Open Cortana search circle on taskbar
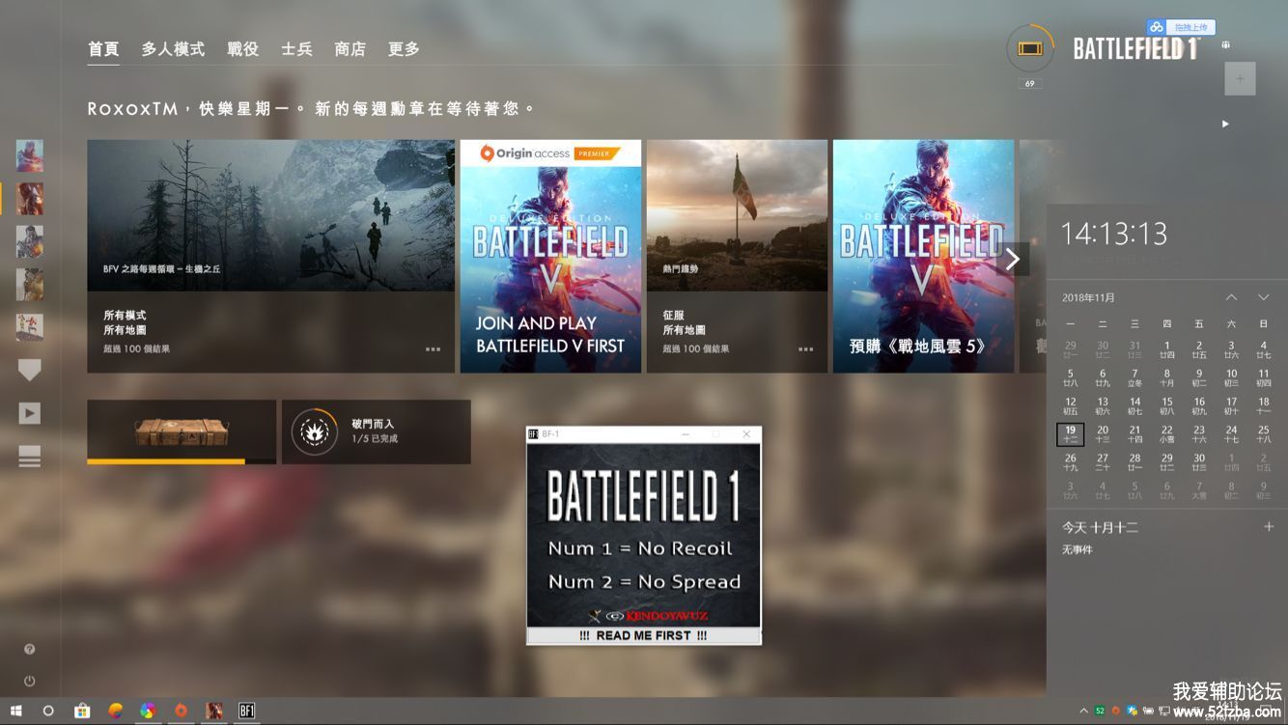Image resolution: width=1288 pixels, height=725 pixels. click(48, 711)
